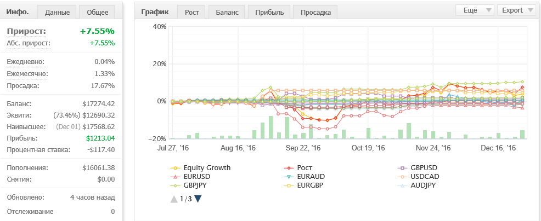541x221 pixels.
Task: Click the Jul 27, '16 axis label
Action: 172,148
